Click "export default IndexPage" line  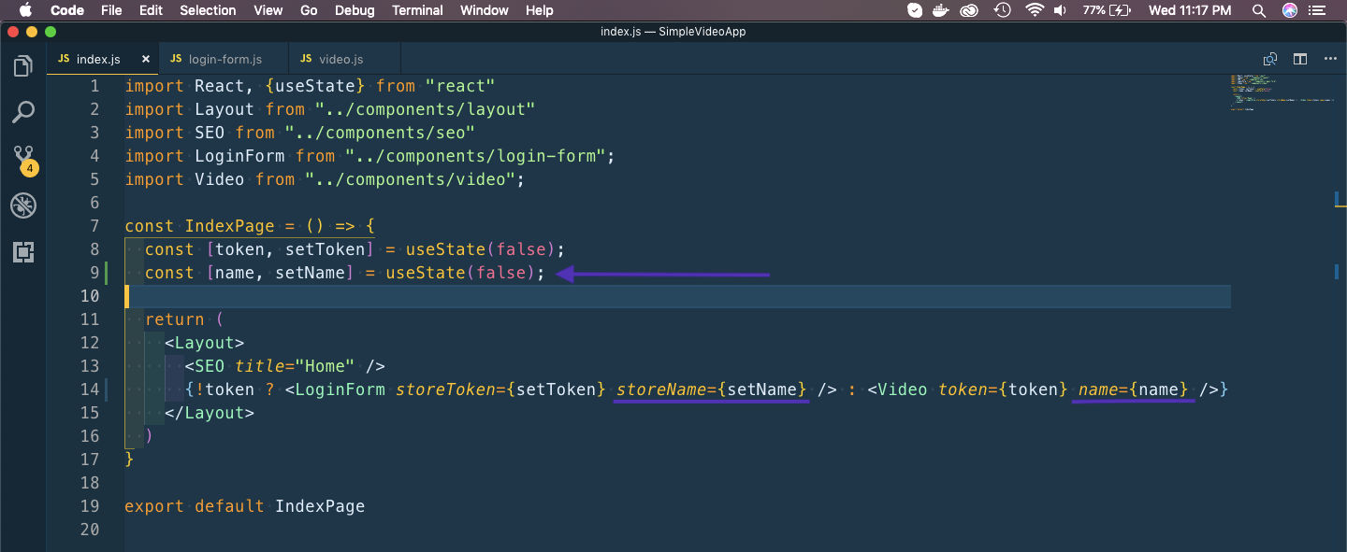[x=245, y=506]
